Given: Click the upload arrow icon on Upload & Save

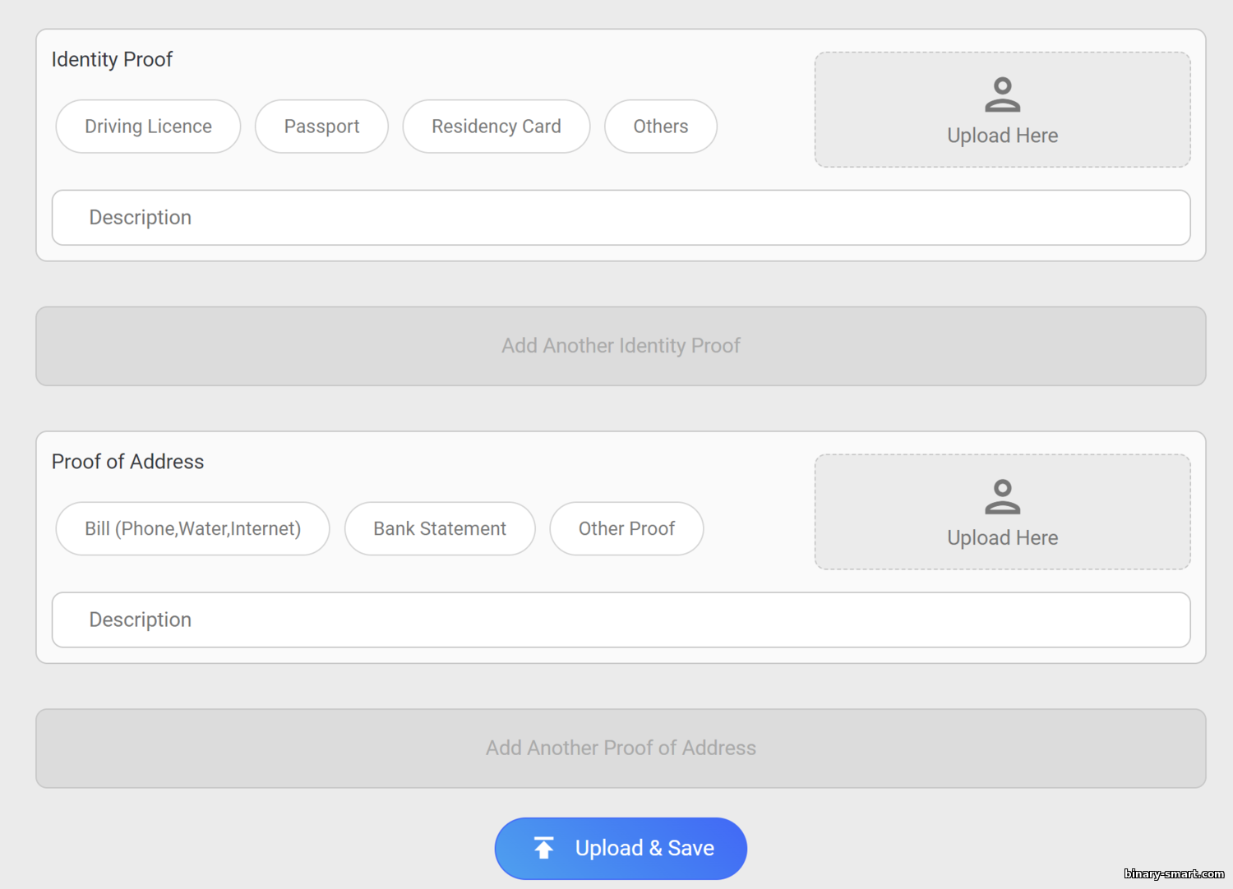Looking at the screenshot, I should [543, 848].
